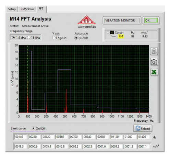The image size is (170, 156).
Task: Switch to the FFT tab
Action: click(x=41, y=9)
